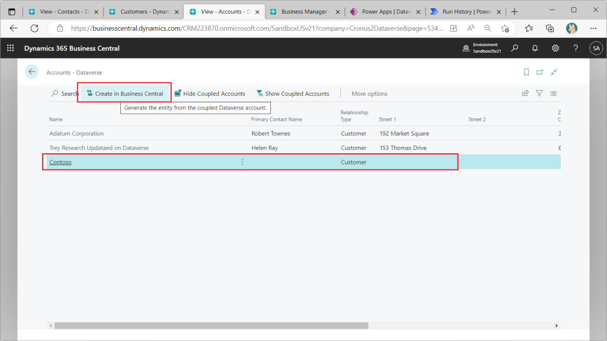Click Street 1 column header

(387, 120)
